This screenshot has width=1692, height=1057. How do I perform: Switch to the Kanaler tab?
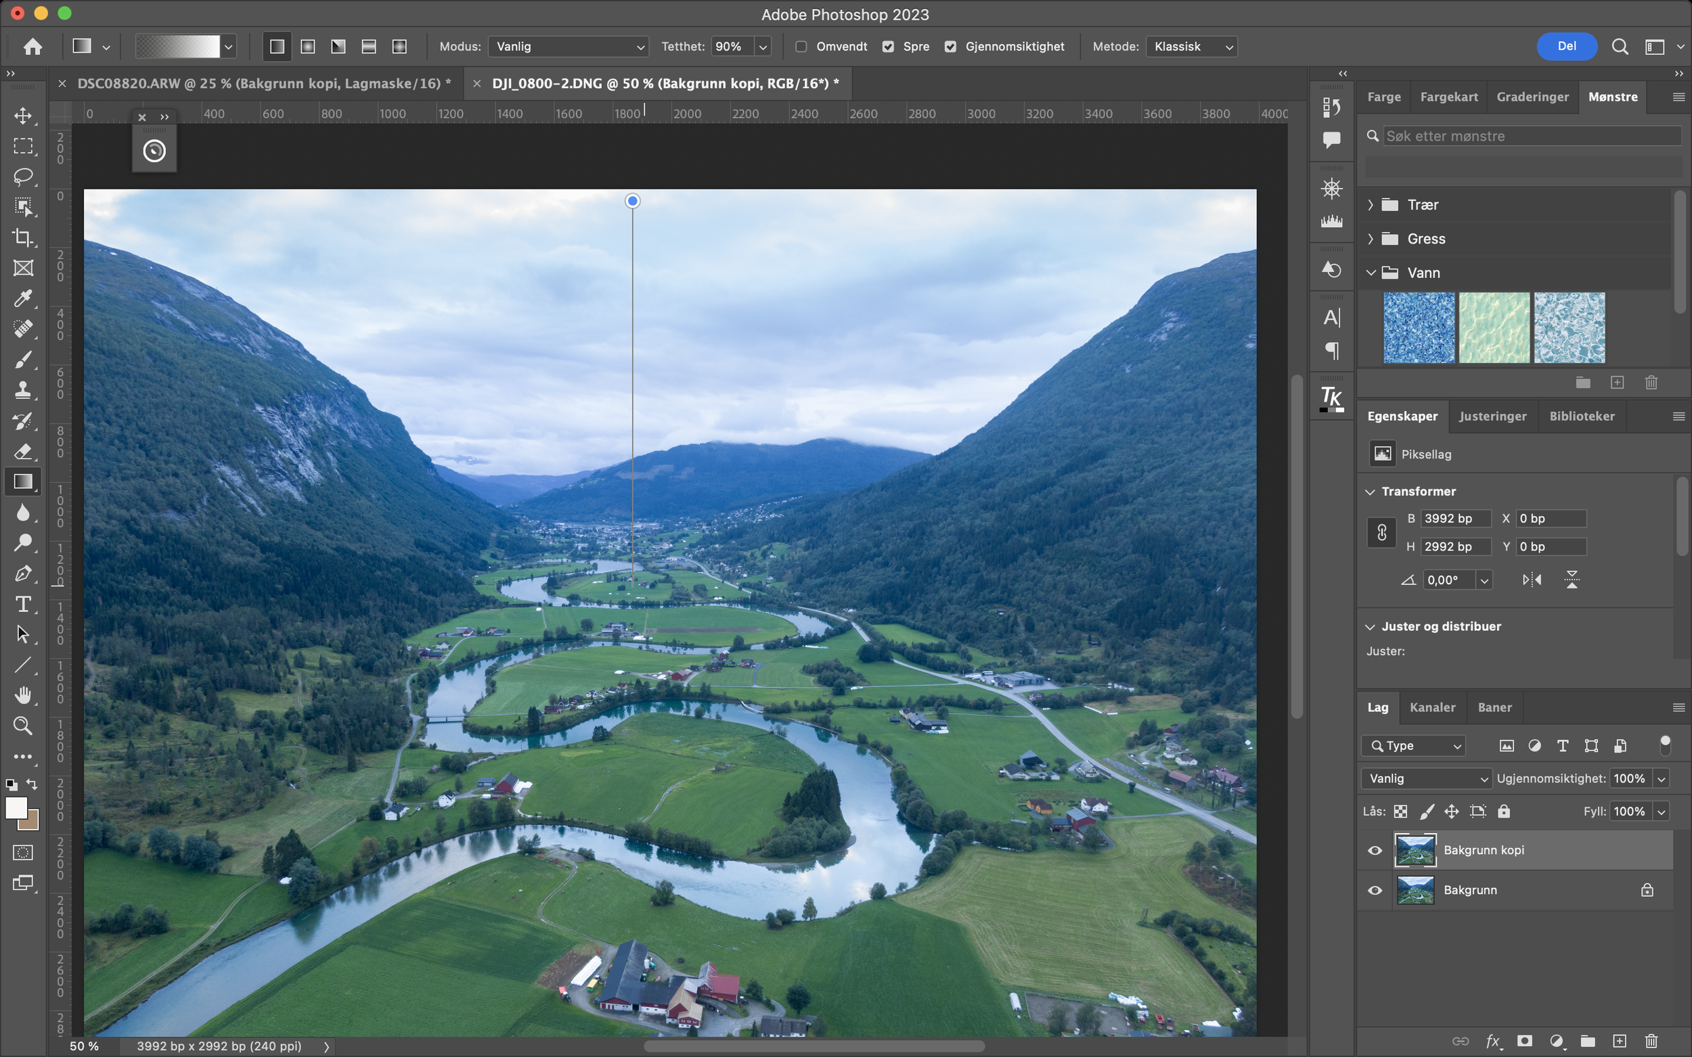coord(1432,707)
